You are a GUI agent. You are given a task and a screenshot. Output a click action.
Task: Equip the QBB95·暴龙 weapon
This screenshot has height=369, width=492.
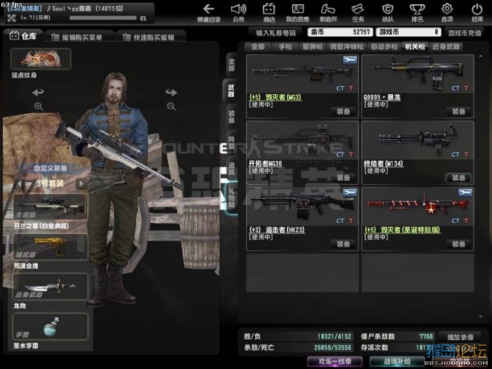tap(459, 111)
